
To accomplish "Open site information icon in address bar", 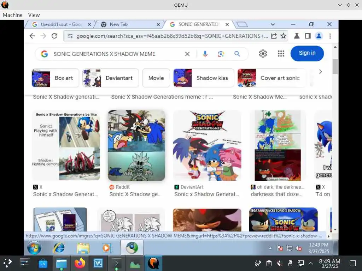I will 70,36.
